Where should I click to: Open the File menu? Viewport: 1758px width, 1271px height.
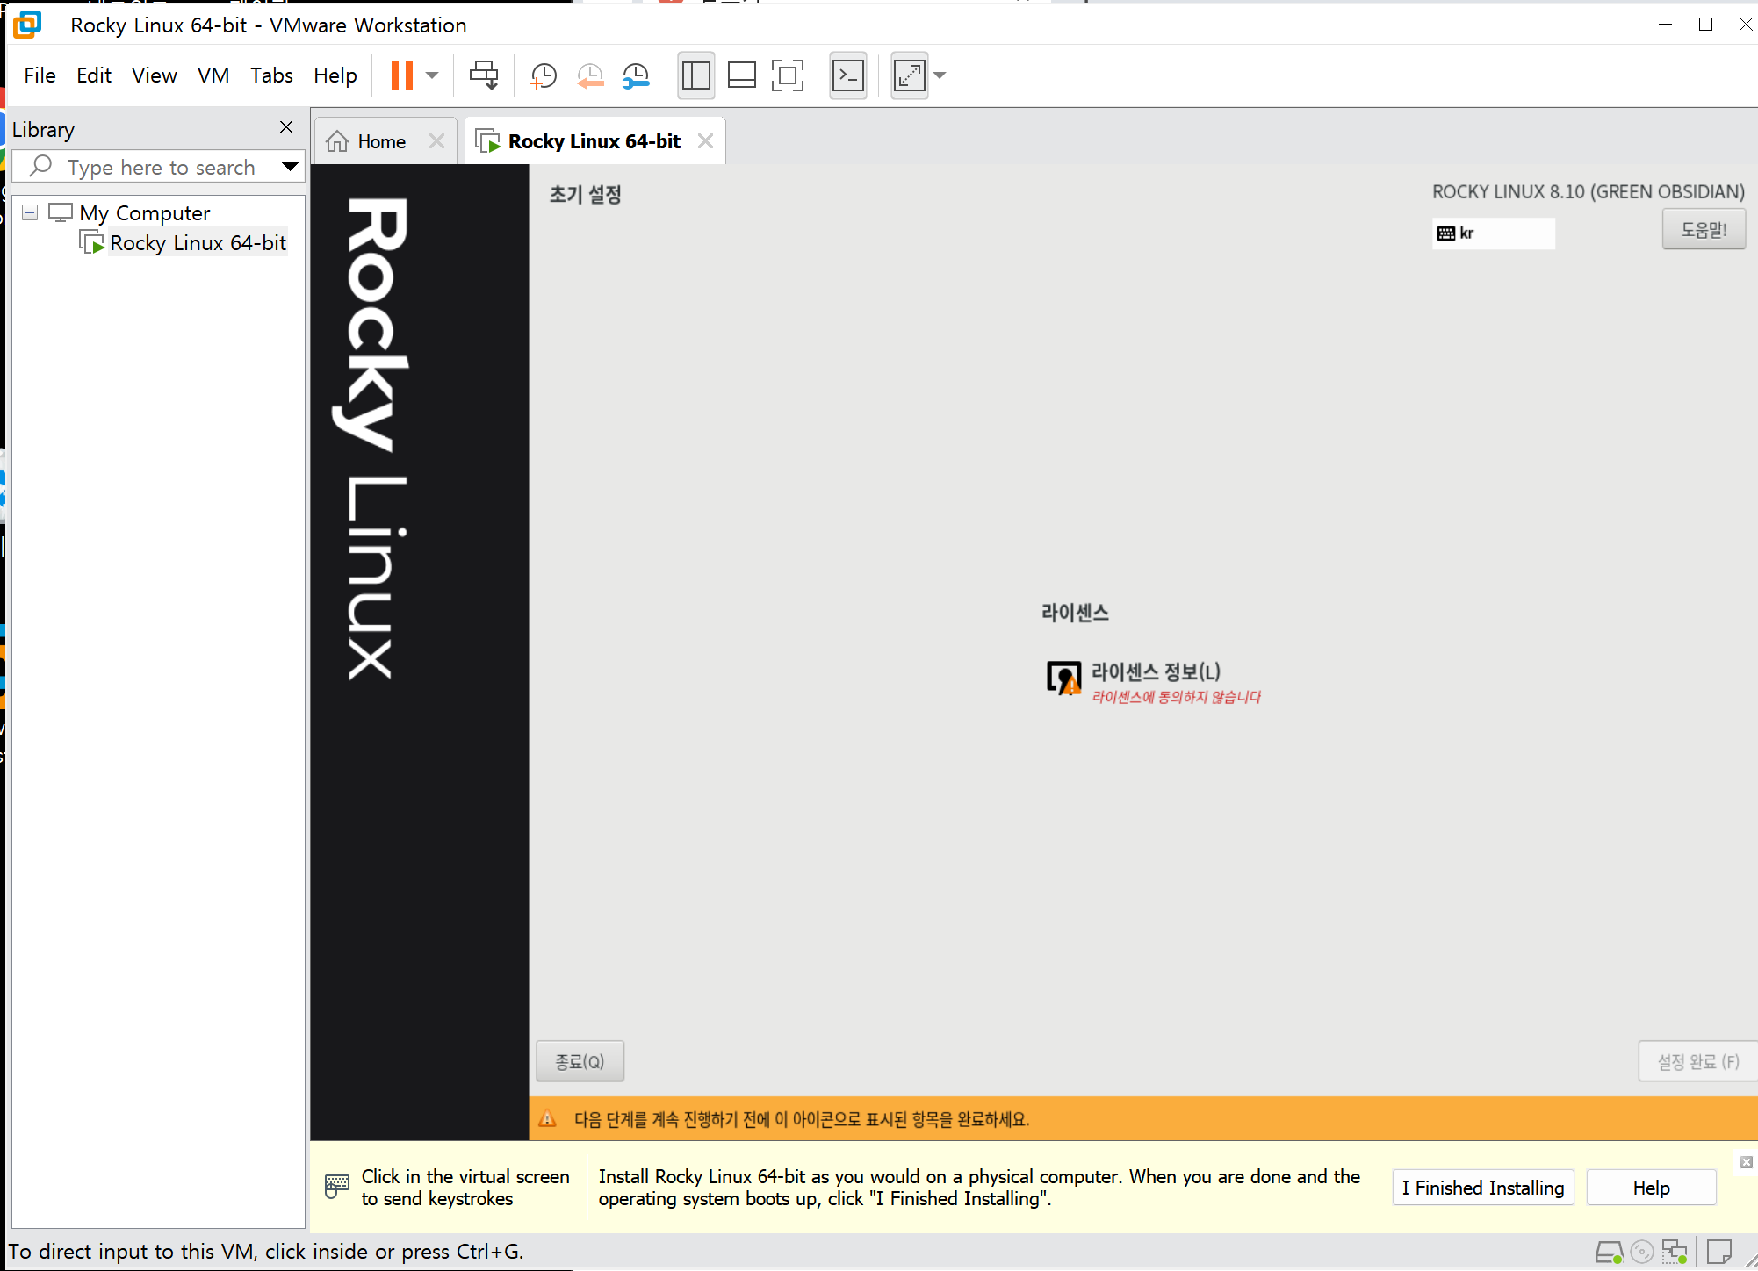40,75
